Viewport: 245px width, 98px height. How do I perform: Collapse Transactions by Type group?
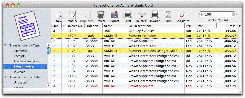(x=6, y=45)
